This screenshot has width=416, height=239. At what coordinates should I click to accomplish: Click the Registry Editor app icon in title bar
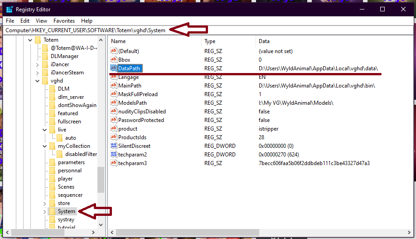(9, 9)
